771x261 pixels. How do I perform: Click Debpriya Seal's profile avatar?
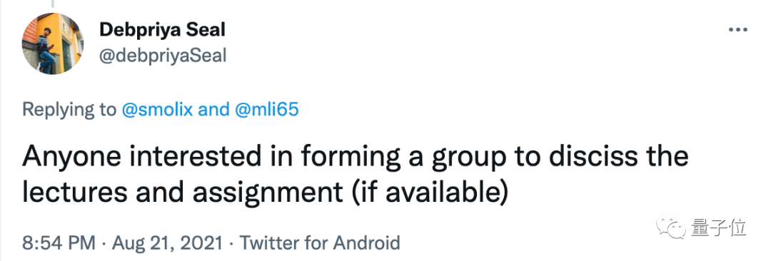point(51,43)
